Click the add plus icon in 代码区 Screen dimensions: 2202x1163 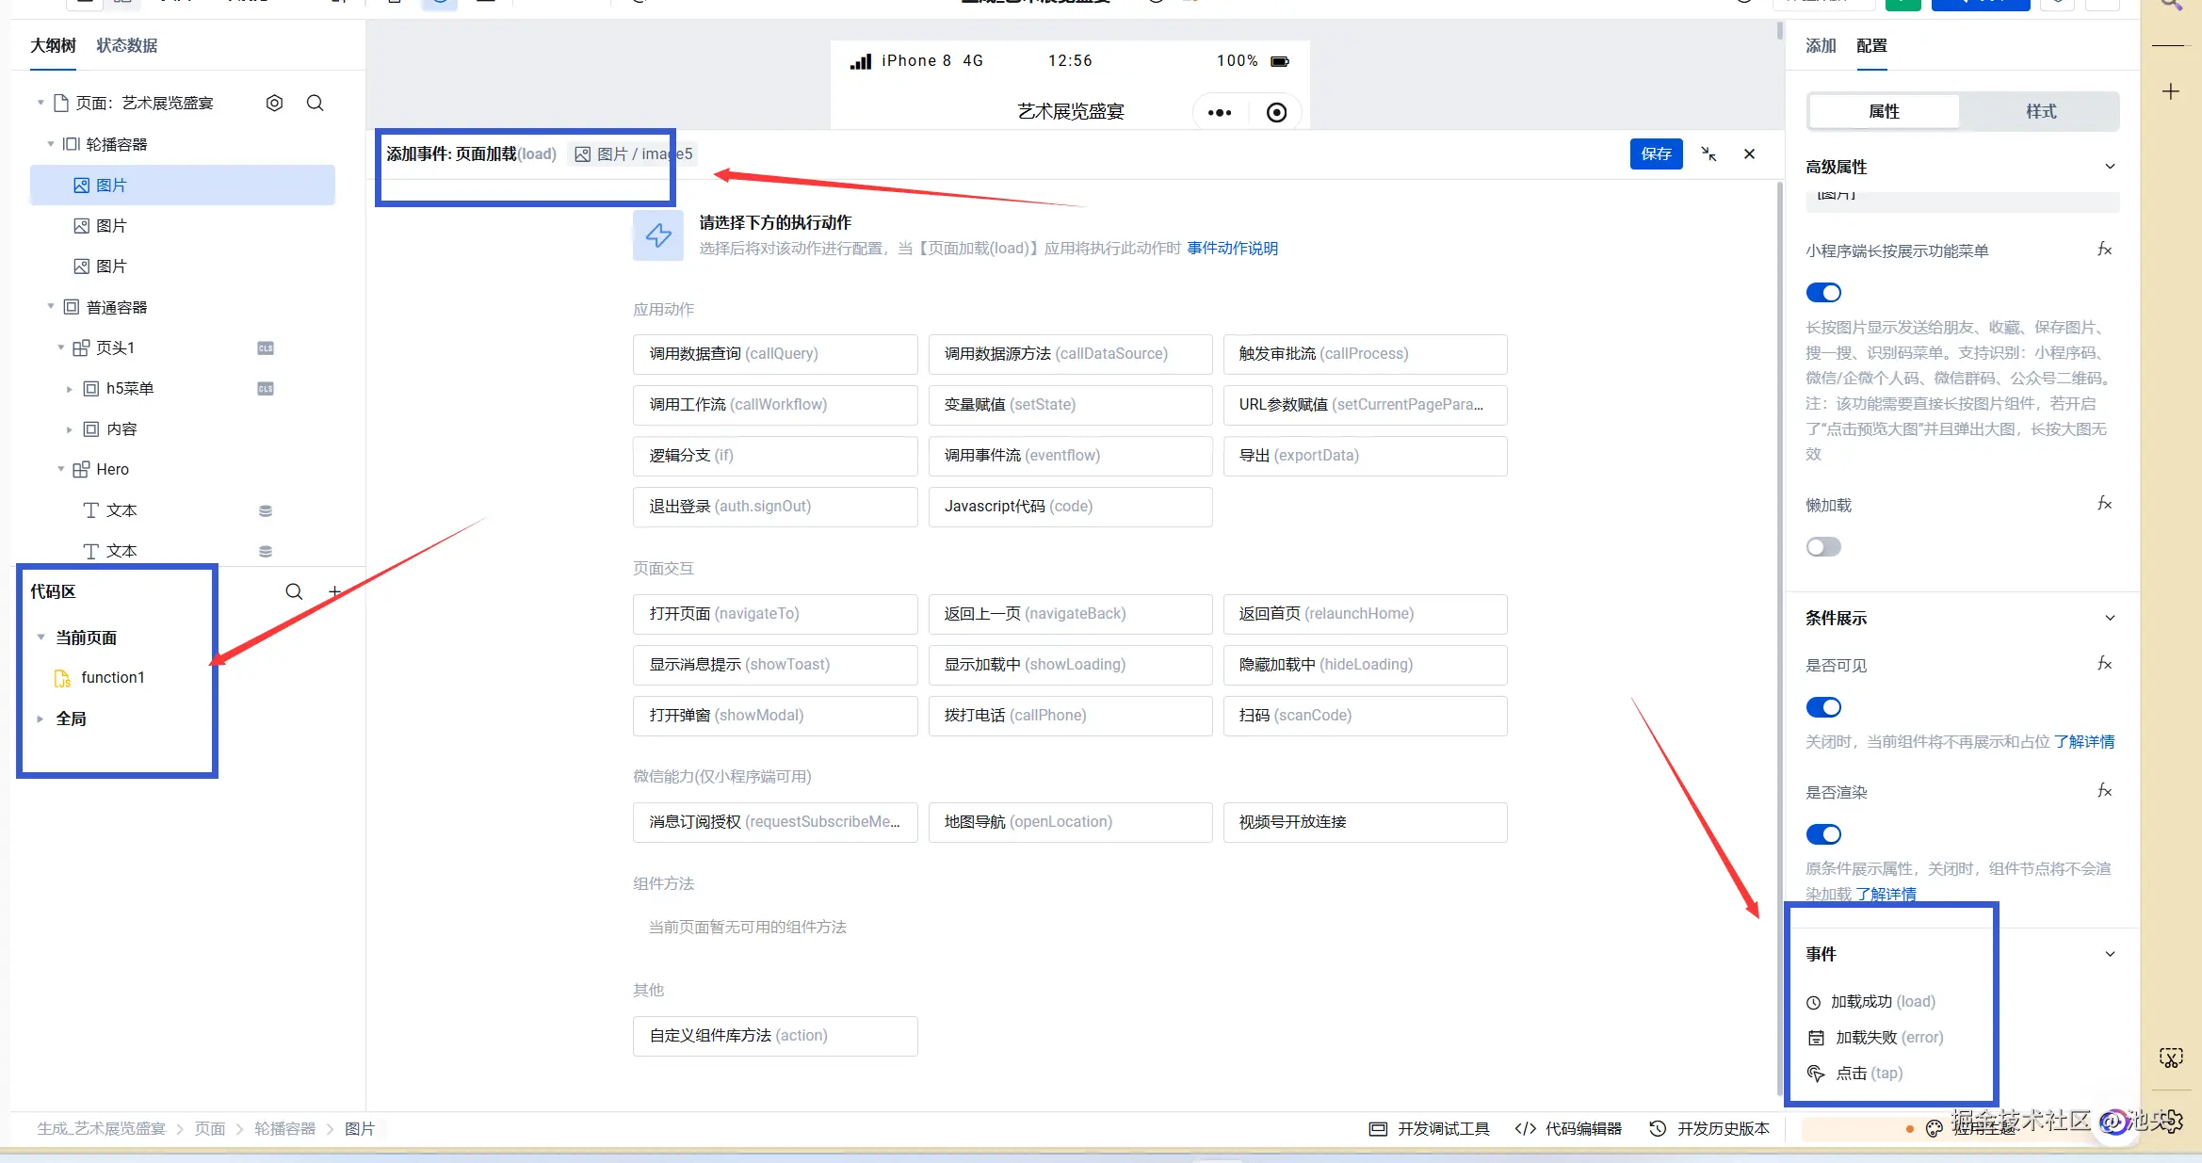tap(334, 591)
